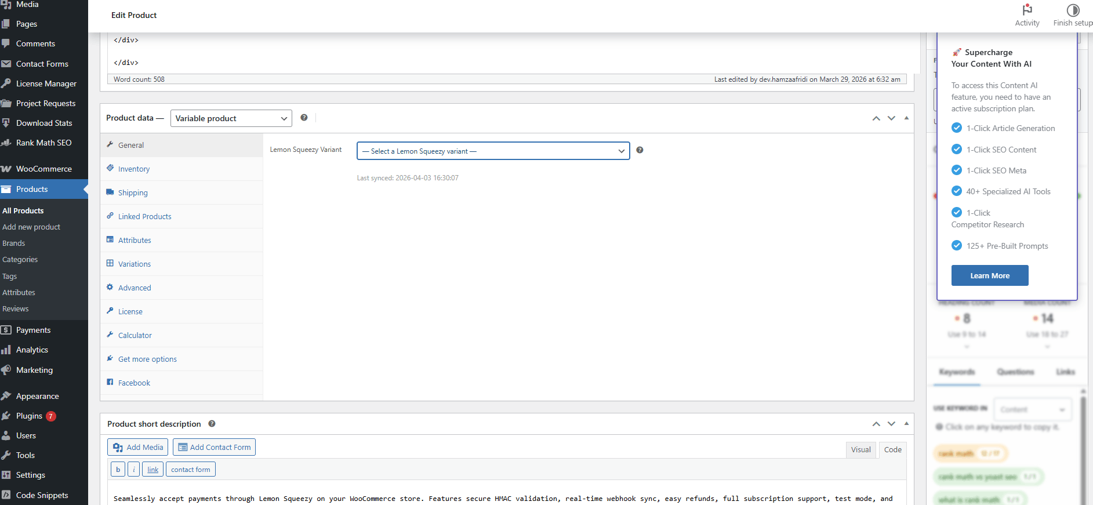Click the contact form quicktag button
Image resolution: width=1093 pixels, height=505 pixels.
click(x=191, y=469)
